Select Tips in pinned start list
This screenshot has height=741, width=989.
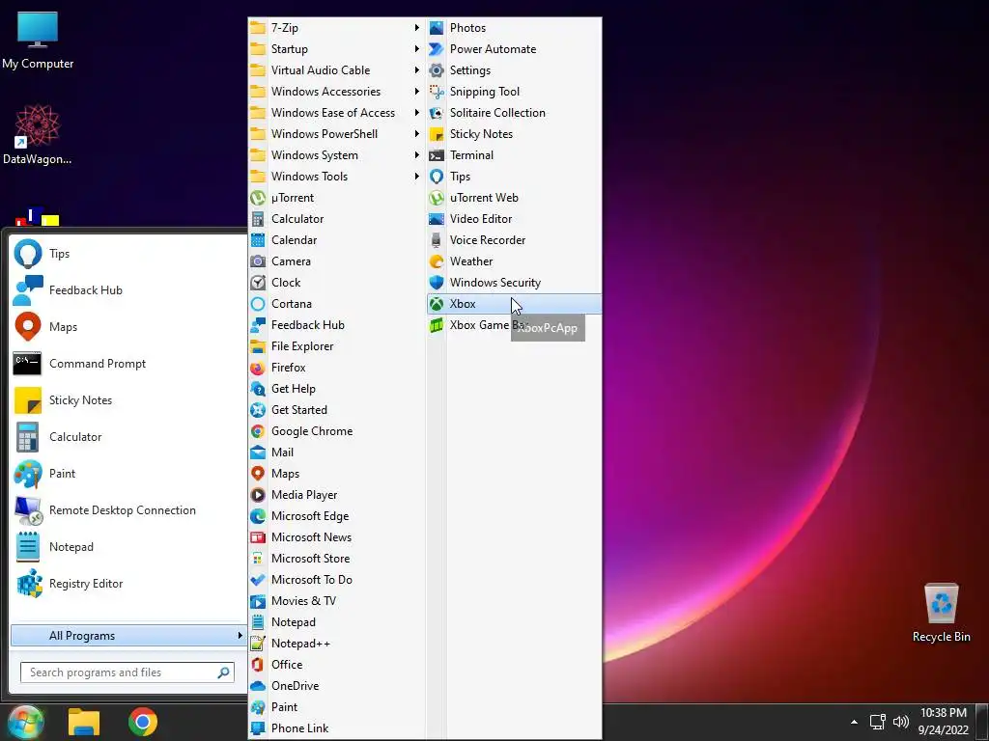pyautogui.click(x=128, y=254)
